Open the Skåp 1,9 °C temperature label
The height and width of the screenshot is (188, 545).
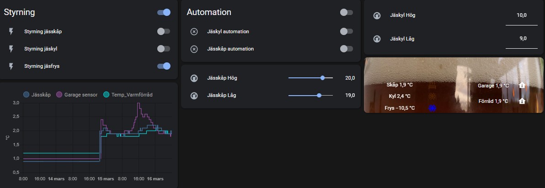399,85
